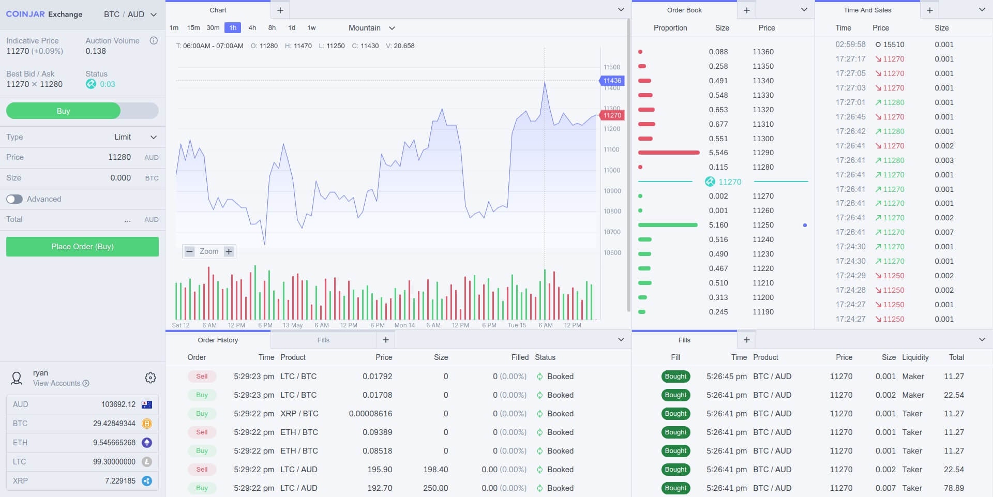Click Booked status icon for LTC / BTC sell
This screenshot has height=497, width=993.
coord(540,376)
